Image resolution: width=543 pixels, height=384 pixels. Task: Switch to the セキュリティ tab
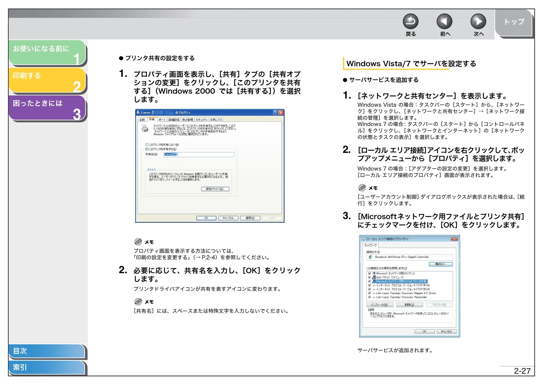tap(202, 120)
